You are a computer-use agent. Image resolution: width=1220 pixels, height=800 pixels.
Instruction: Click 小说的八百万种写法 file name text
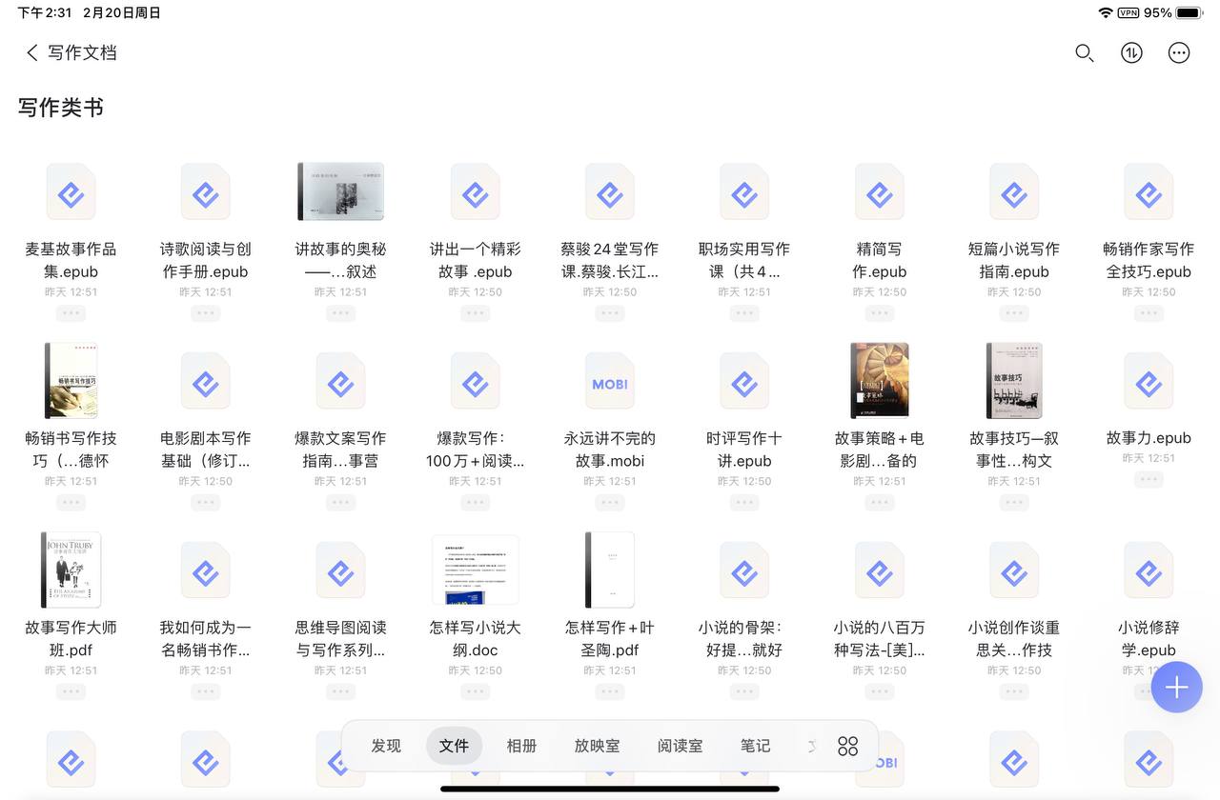[x=879, y=639]
